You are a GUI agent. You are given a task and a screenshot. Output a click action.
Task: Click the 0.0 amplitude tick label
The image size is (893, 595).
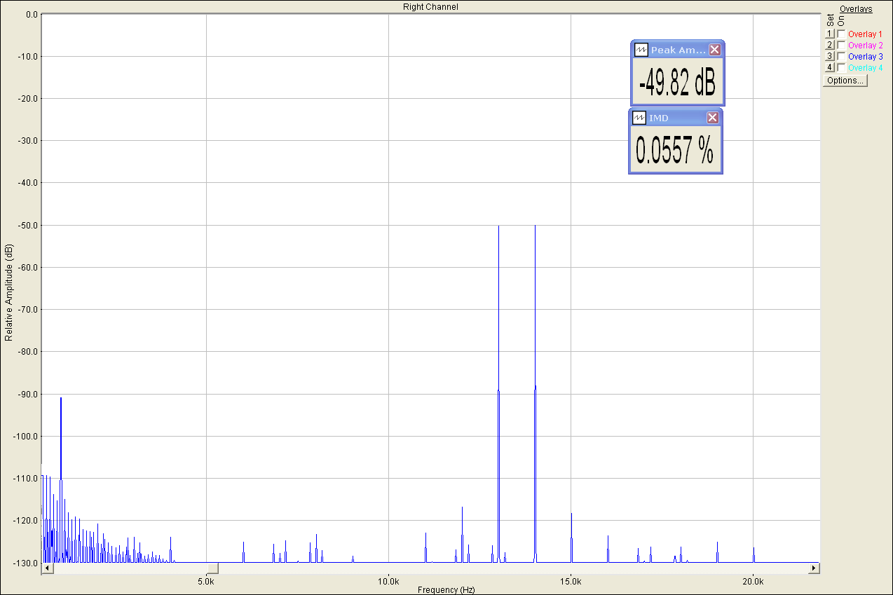31,14
